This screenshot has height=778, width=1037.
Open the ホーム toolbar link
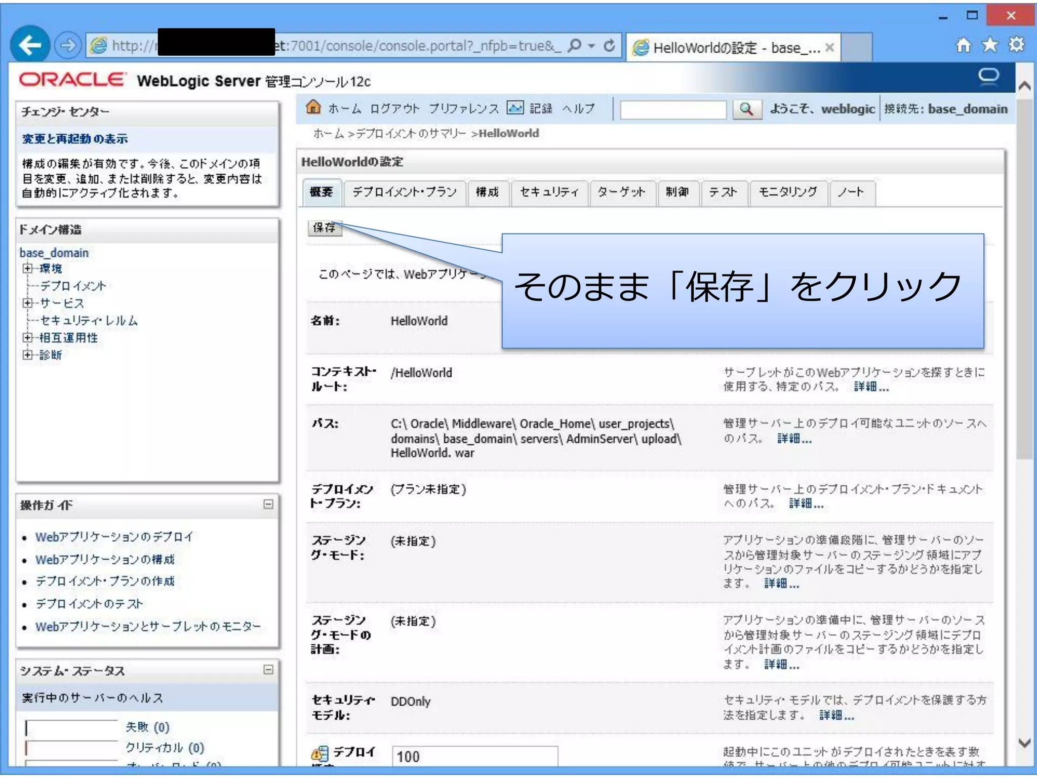(345, 108)
